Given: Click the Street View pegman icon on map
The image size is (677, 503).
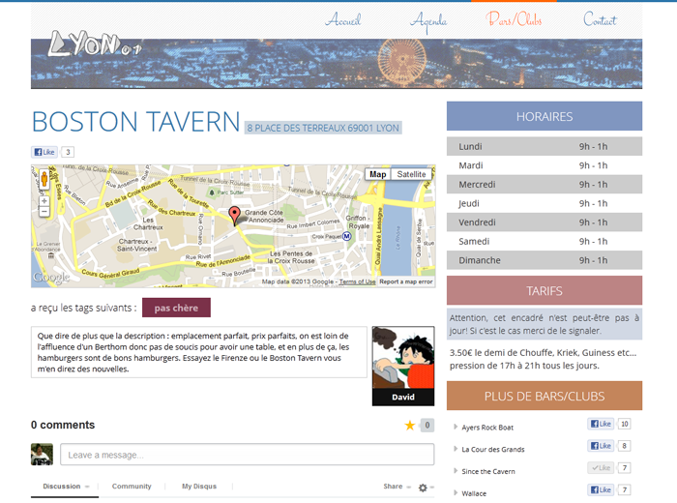Looking at the screenshot, I should 44,179.
